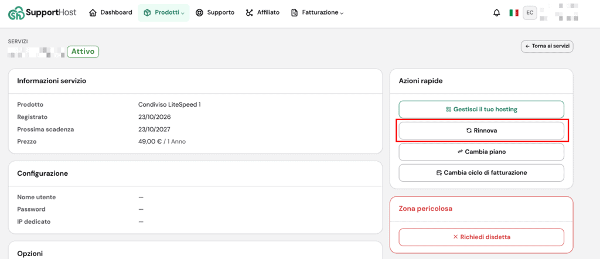Click the Informazioni servizio heading

52,81
